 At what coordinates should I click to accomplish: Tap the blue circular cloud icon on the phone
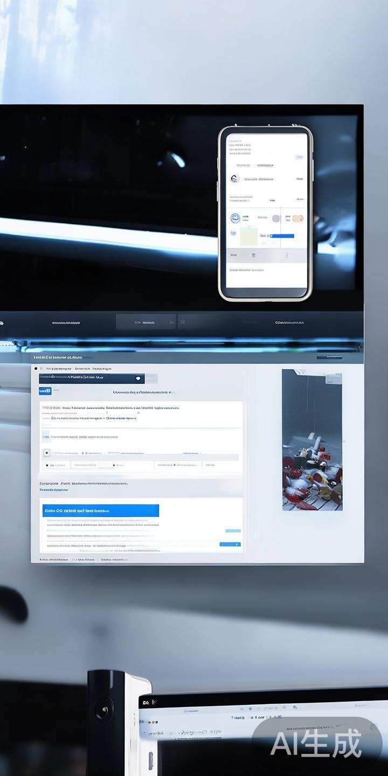(x=235, y=218)
